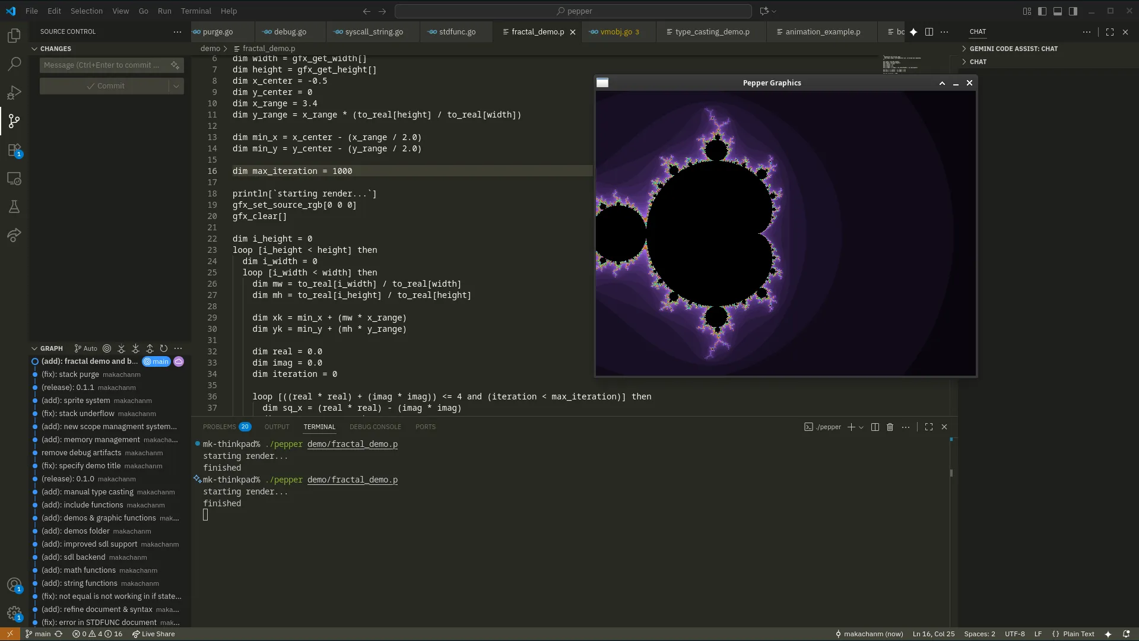Toggle the bottom panel layout button
The height and width of the screenshot is (641, 1139).
pyautogui.click(x=1058, y=11)
